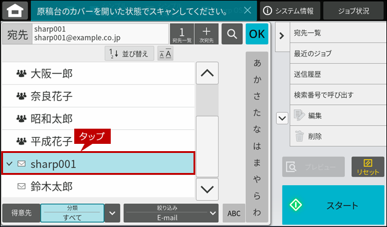Tap the 得意先 frequent-use button
387x227 pixels.
21,213
